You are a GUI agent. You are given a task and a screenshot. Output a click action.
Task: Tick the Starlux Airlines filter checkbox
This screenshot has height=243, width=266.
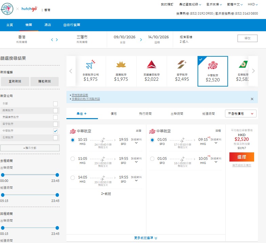55,124
